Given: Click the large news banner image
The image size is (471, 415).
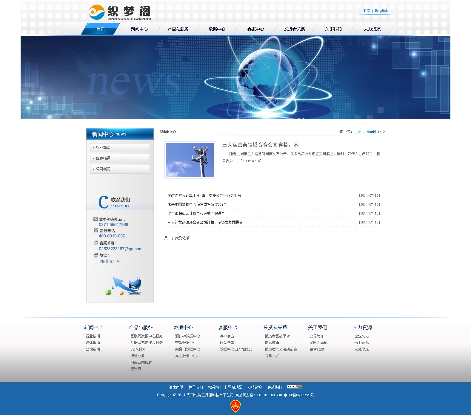Looking at the screenshot, I should [x=235, y=78].
